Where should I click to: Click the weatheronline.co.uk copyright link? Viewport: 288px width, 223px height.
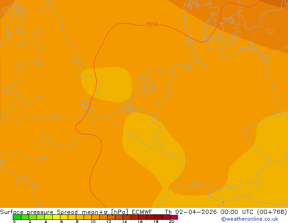250,219
